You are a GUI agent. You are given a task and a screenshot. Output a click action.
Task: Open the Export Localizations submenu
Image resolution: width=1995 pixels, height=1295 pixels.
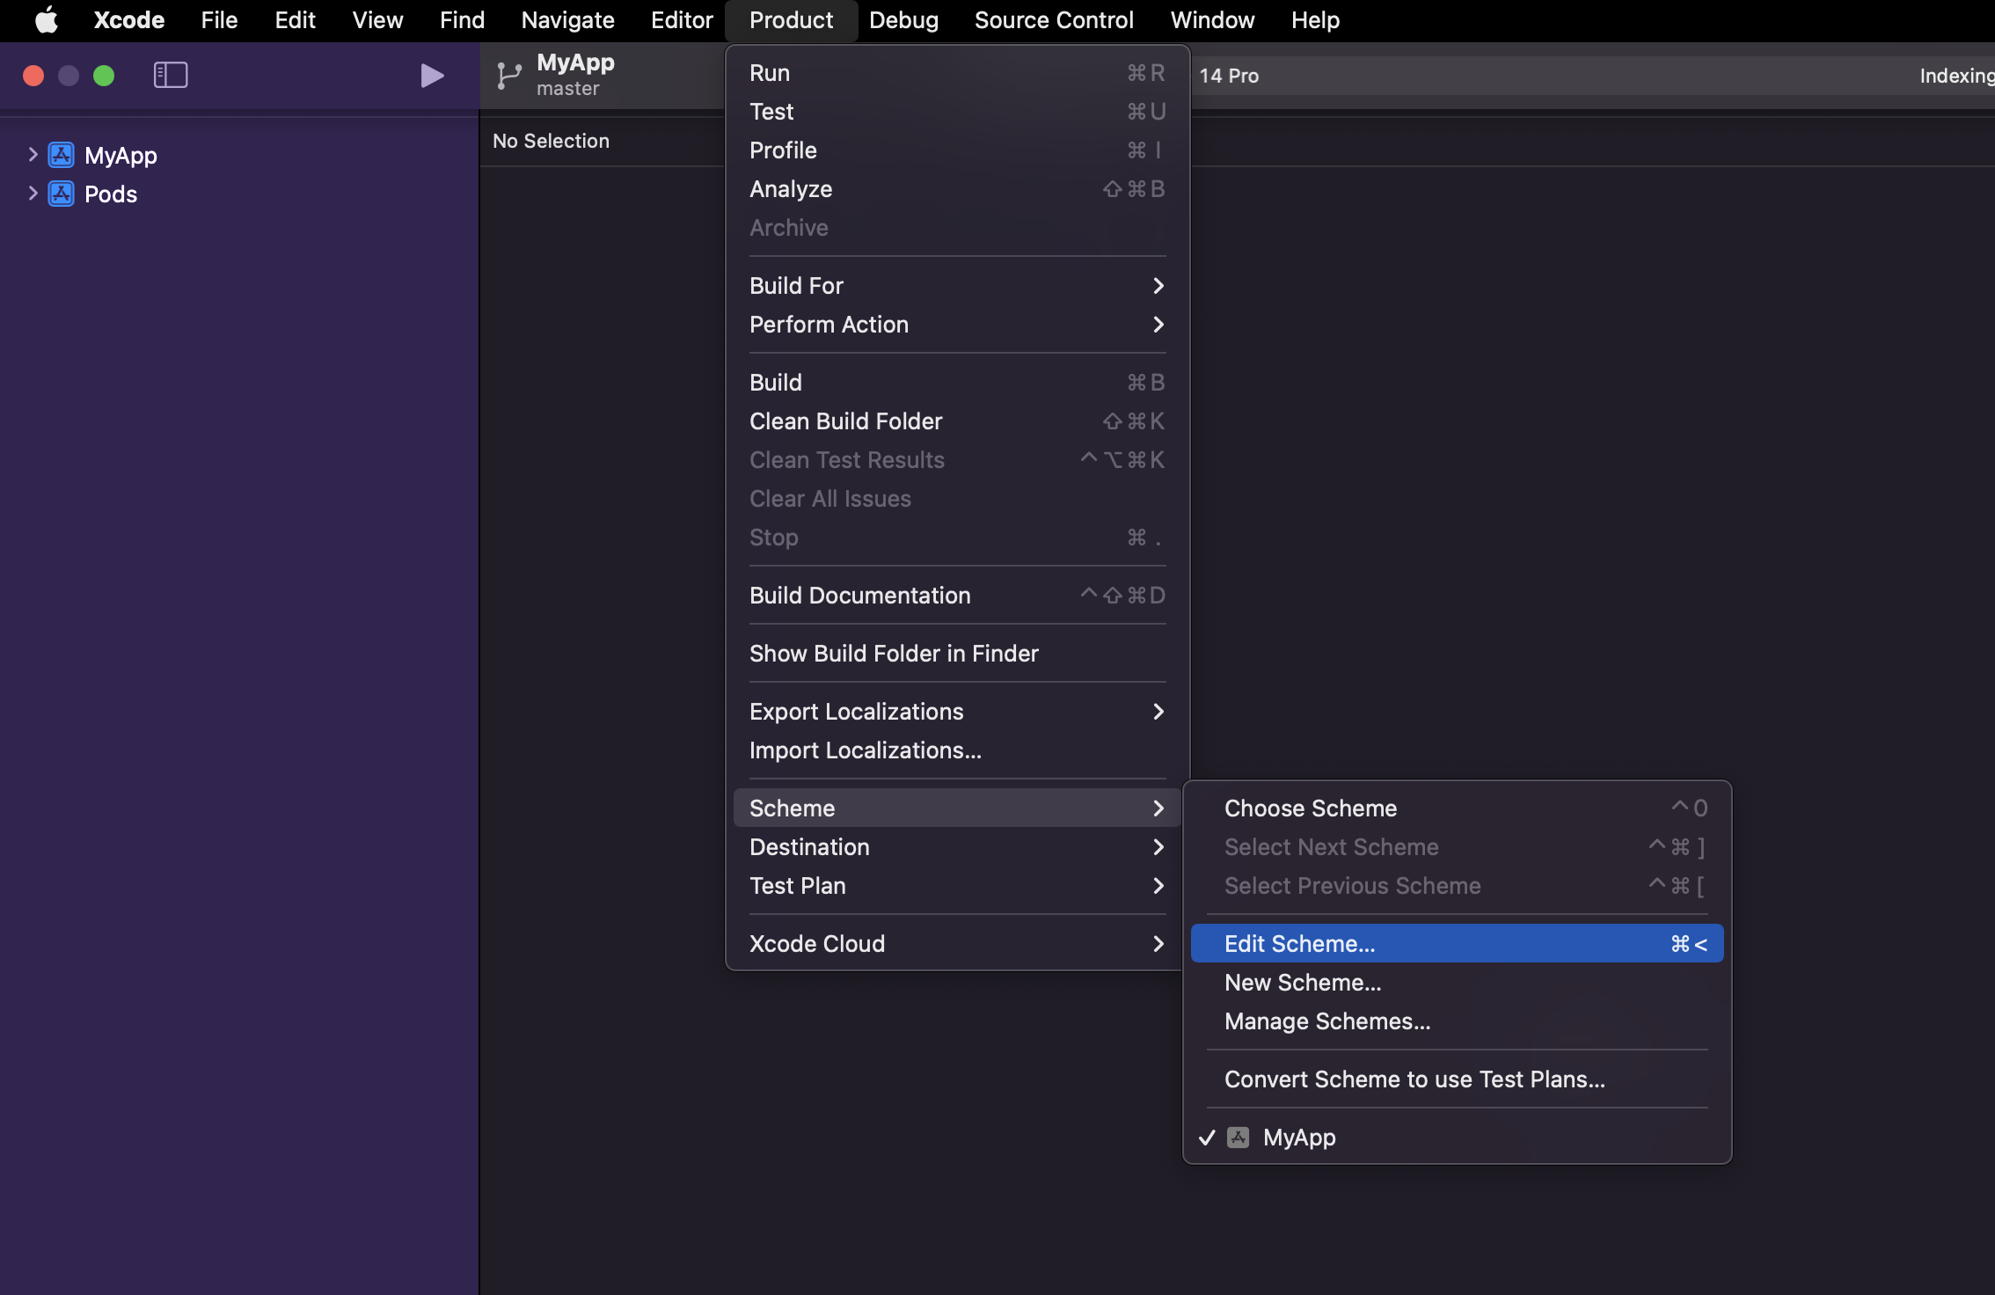click(957, 712)
